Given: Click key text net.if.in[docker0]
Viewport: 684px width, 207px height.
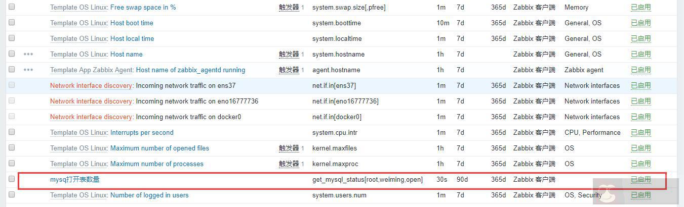Looking at the screenshot, I should [337, 117].
